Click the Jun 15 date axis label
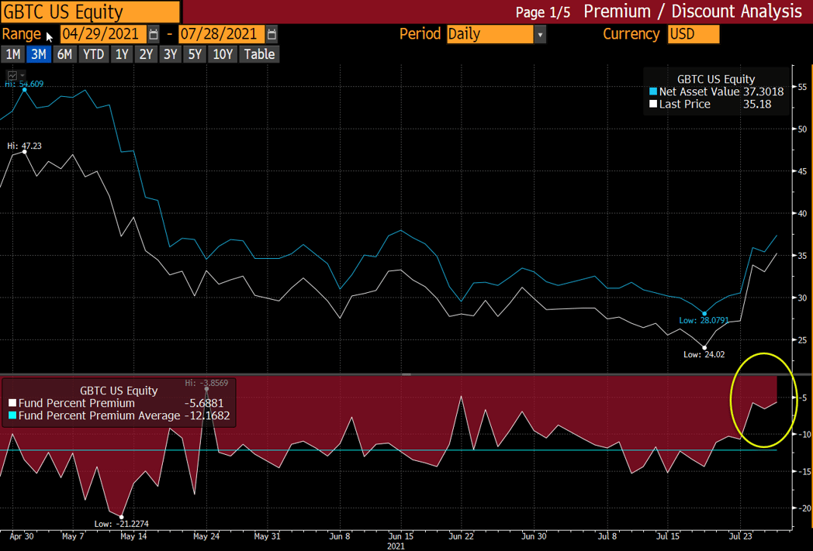Image resolution: width=813 pixels, height=551 pixels. click(401, 536)
